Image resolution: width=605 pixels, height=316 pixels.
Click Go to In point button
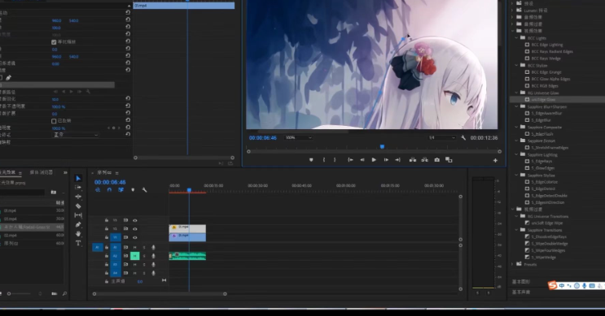[350, 160]
